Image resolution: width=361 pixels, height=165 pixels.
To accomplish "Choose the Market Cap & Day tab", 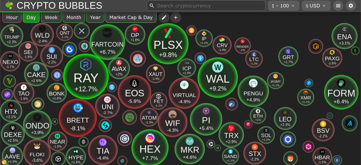I will pos(131,17).
